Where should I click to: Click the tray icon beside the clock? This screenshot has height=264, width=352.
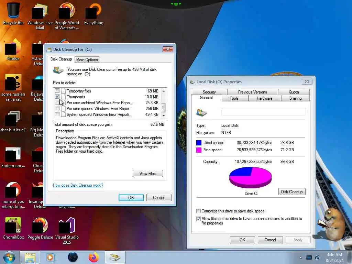point(317,257)
